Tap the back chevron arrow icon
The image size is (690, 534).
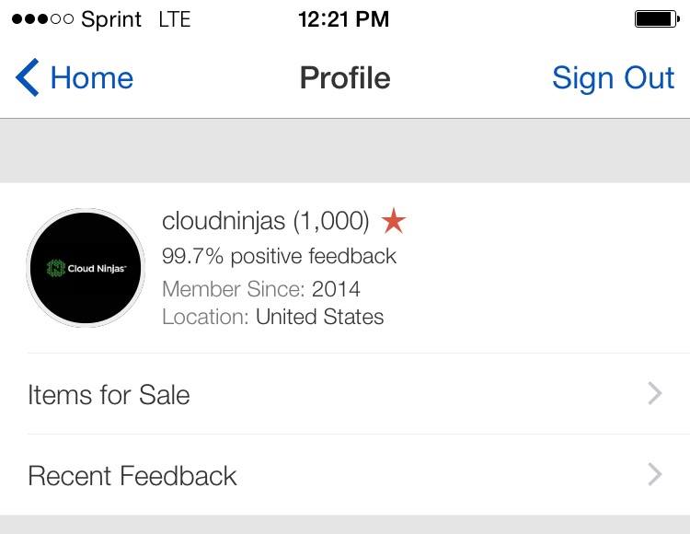pos(28,77)
